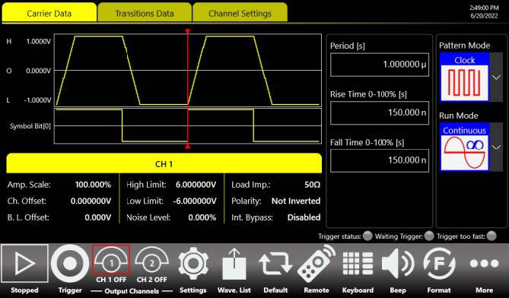
Task: Click Int. Bypass value Disabled
Action: 304,217
